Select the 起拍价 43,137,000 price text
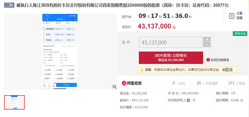 [157, 26]
